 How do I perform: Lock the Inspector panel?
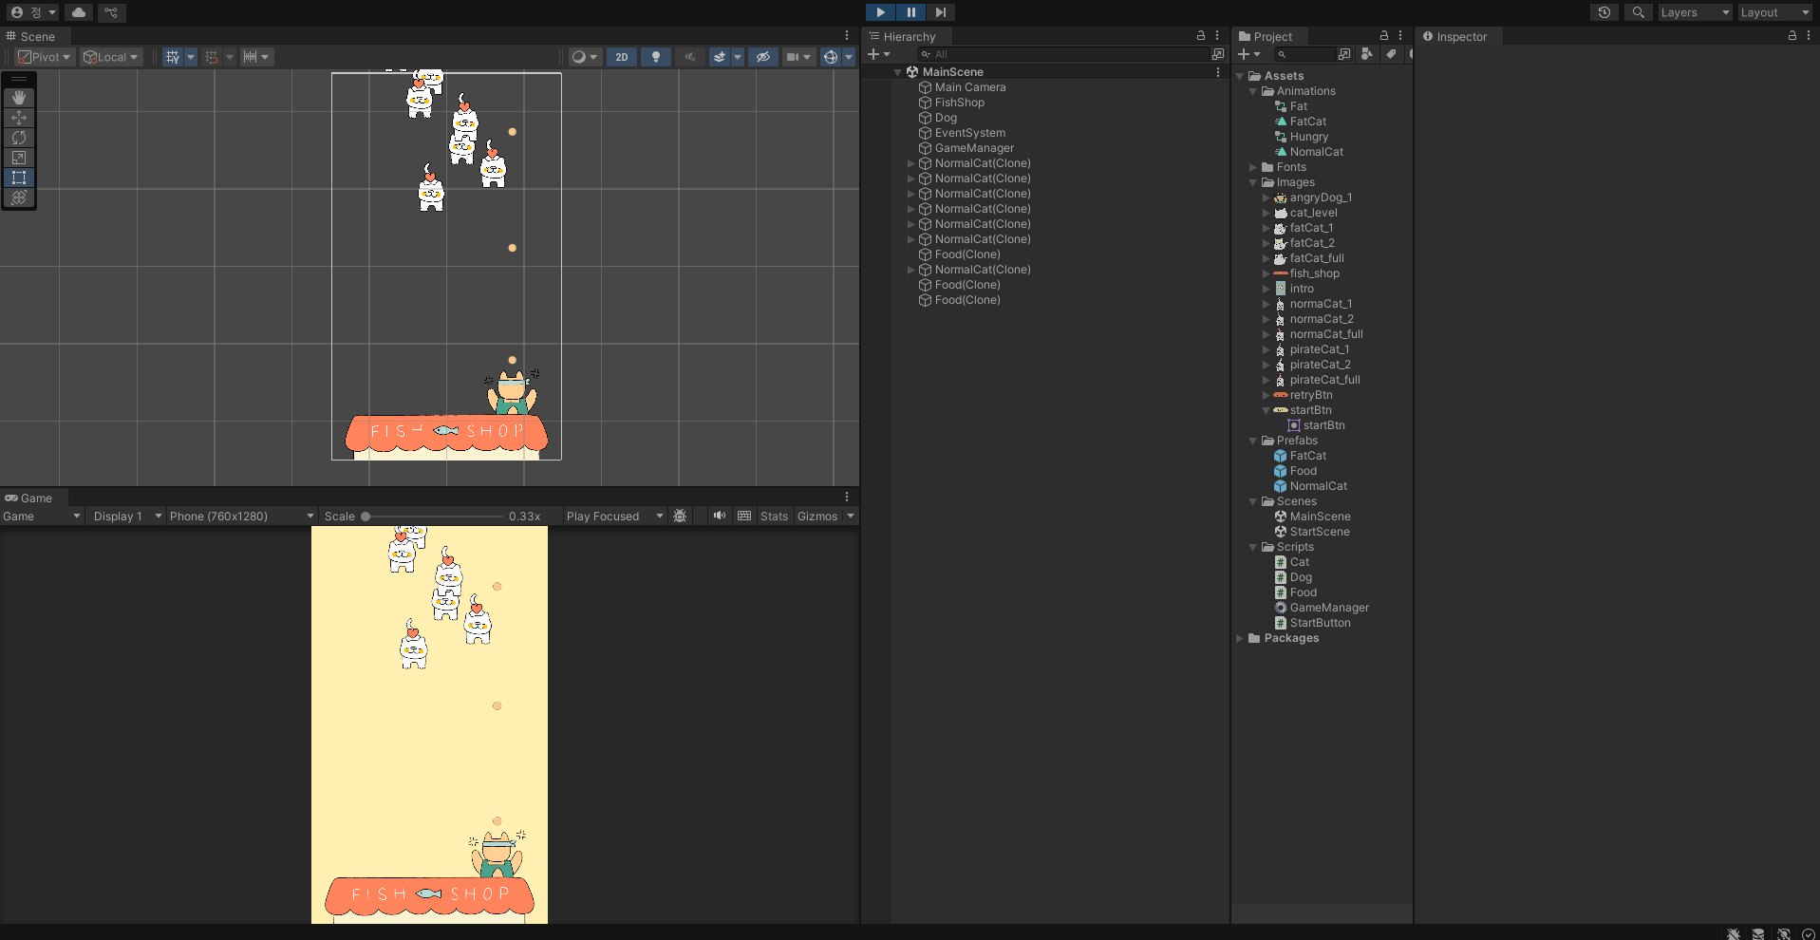[x=1792, y=36]
